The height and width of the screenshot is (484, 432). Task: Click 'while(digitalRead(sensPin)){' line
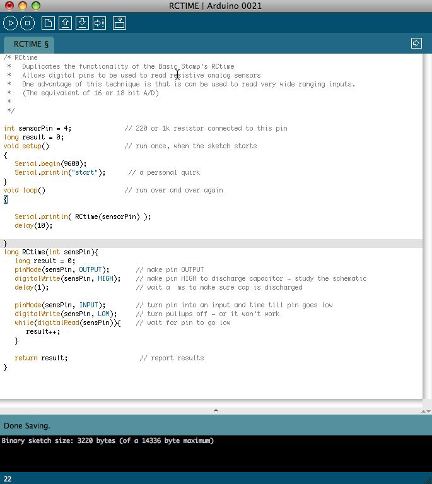pos(67,323)
